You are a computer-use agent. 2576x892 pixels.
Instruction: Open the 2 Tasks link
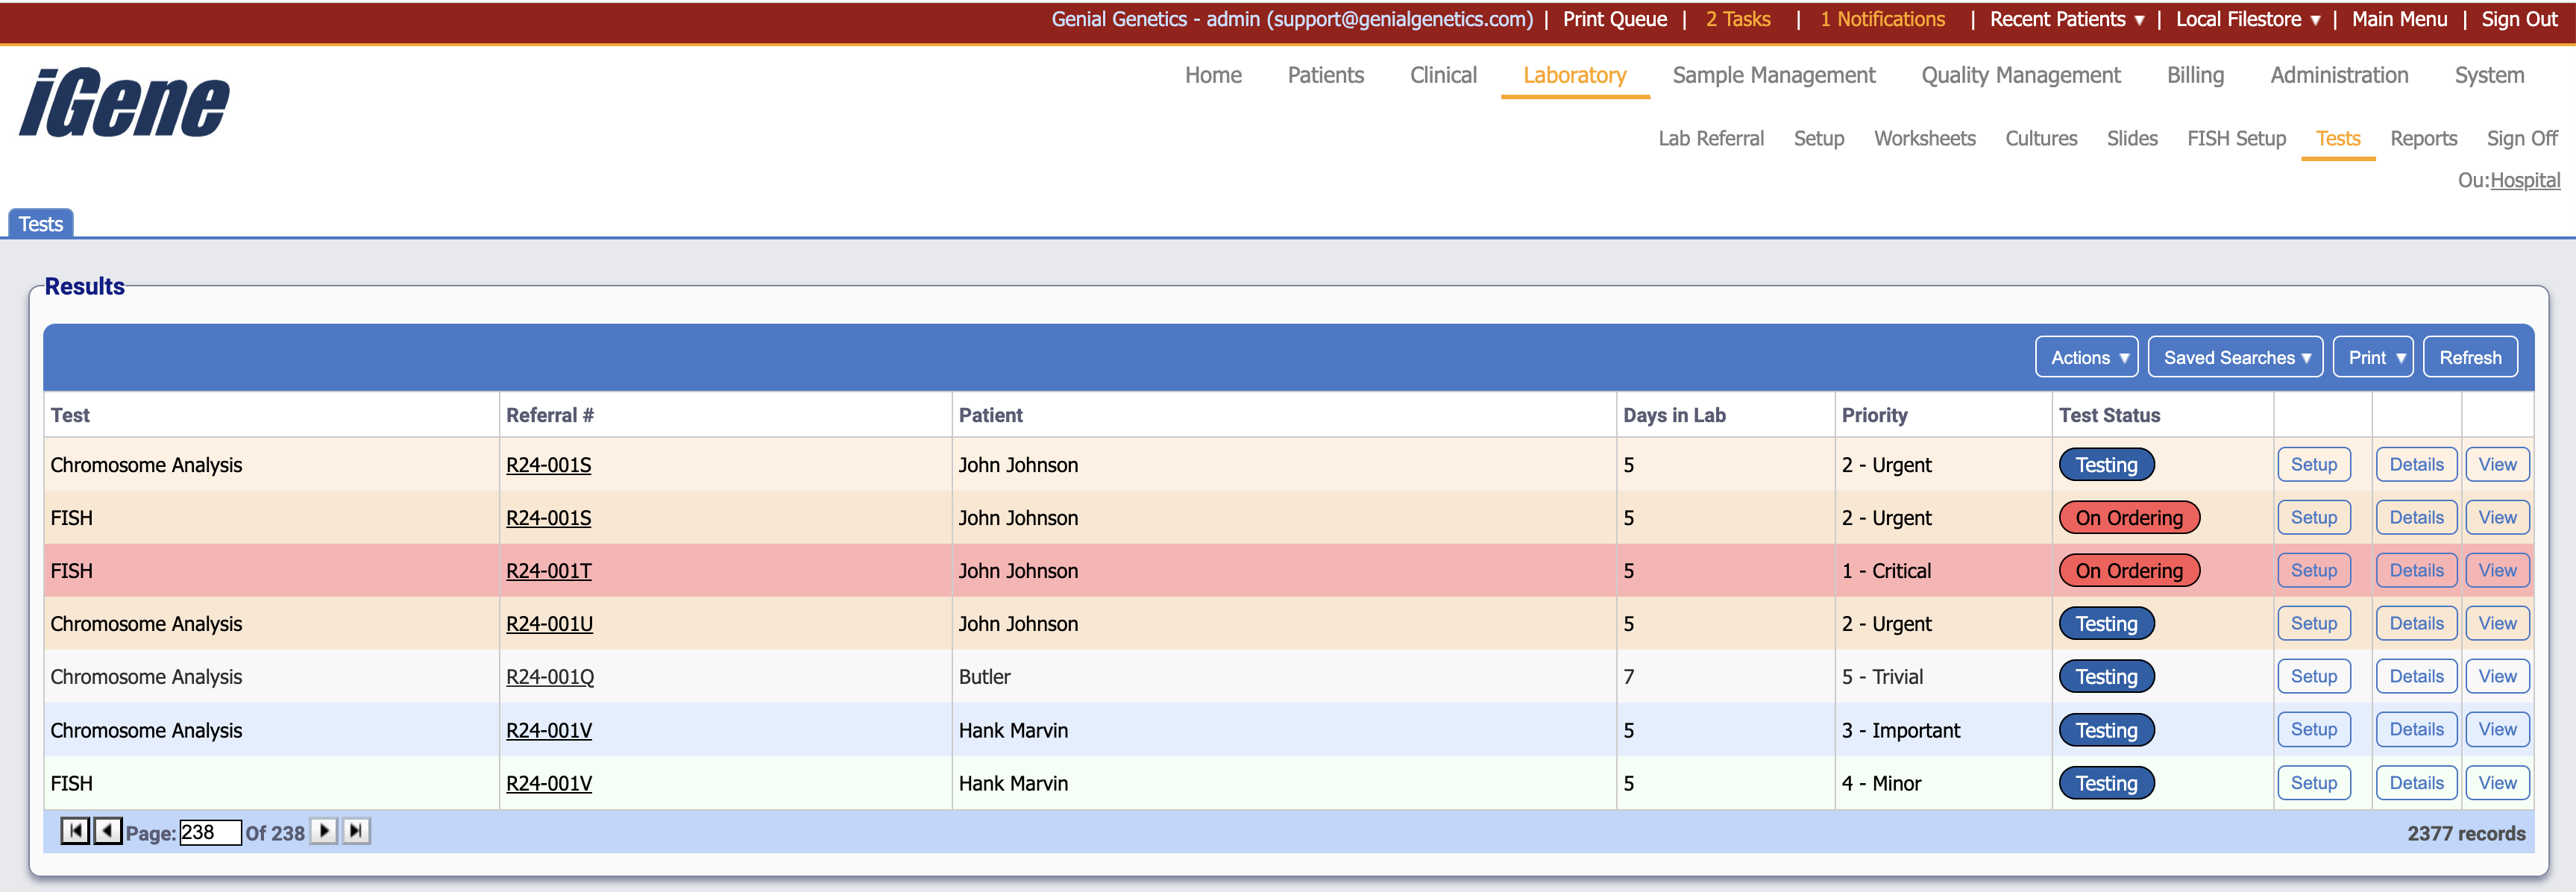(1737, 20)
